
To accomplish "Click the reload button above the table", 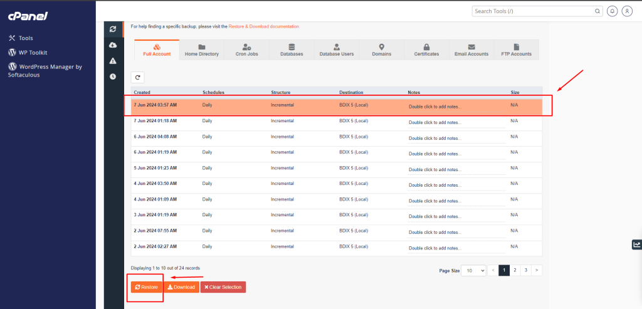I will (138, 77).
